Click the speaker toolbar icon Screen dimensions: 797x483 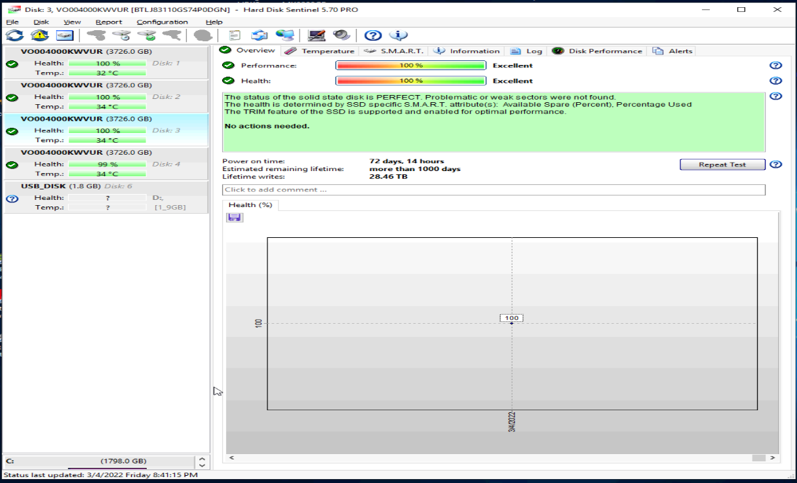[341, 35]
